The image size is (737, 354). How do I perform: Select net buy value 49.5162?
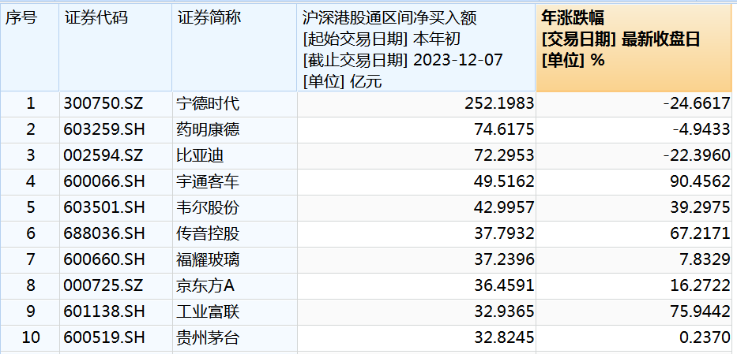click(504, 181)
